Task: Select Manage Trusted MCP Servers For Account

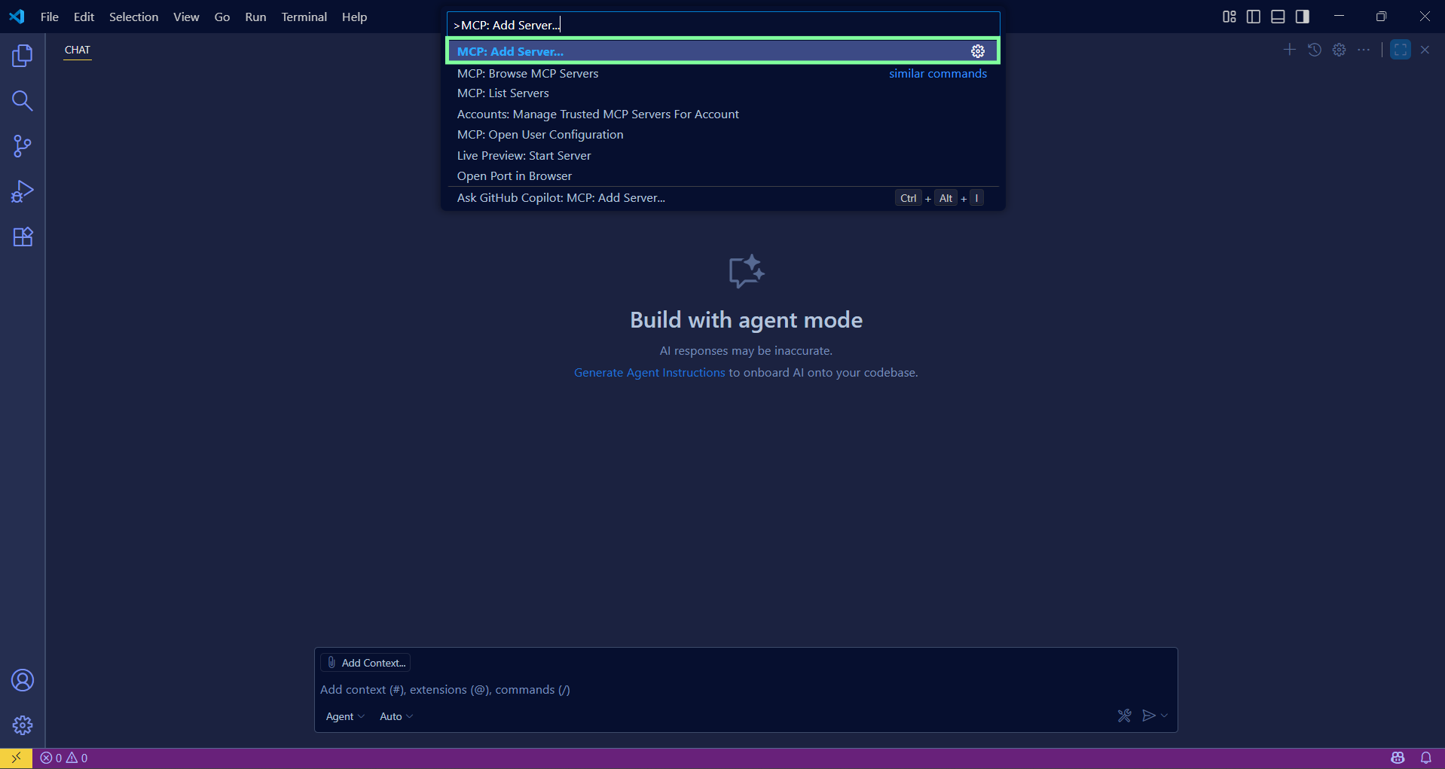Action: click(x=723, y=114)
